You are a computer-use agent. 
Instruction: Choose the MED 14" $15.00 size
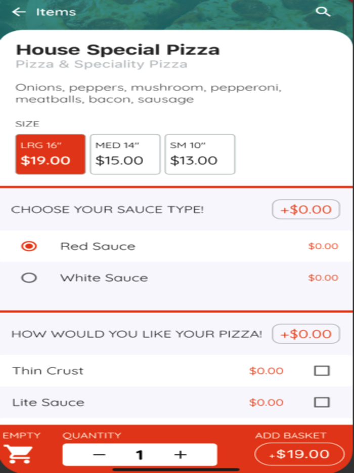[125, 154]
